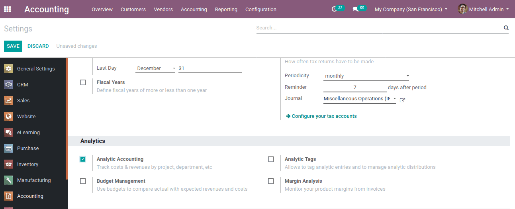This screenshot has width=515, height=209.
Task: Click the Analytic Accounting setting title
Action: pos(120,159)
